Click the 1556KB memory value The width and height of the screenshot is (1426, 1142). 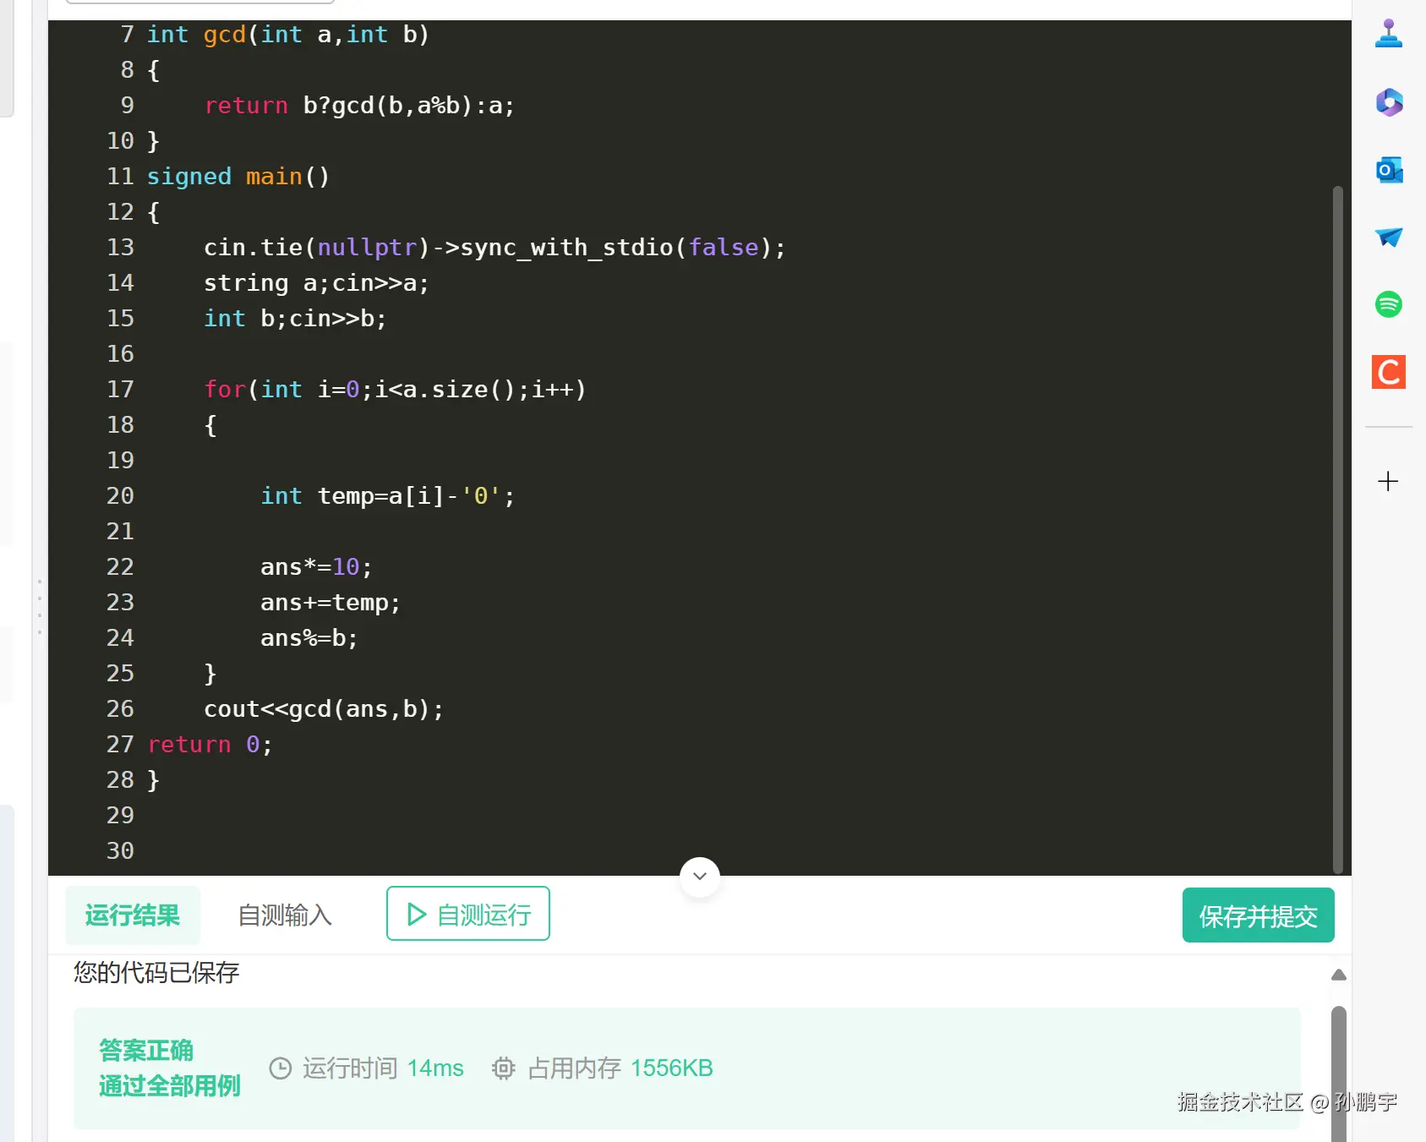(x=672, y=1068)
